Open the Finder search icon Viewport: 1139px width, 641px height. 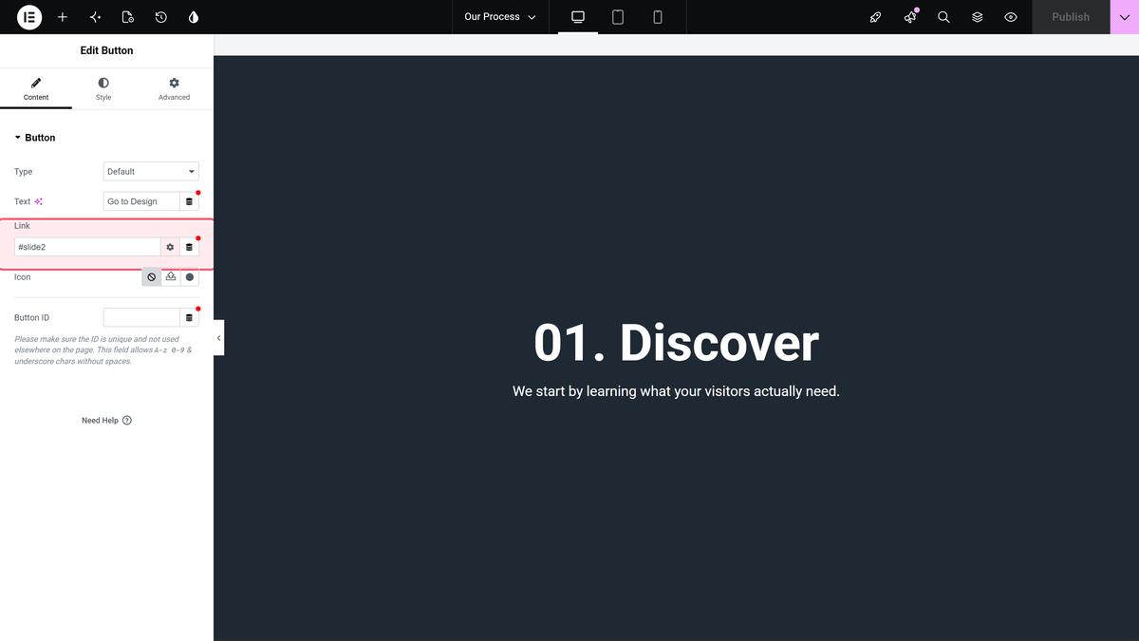coord(943,17)
